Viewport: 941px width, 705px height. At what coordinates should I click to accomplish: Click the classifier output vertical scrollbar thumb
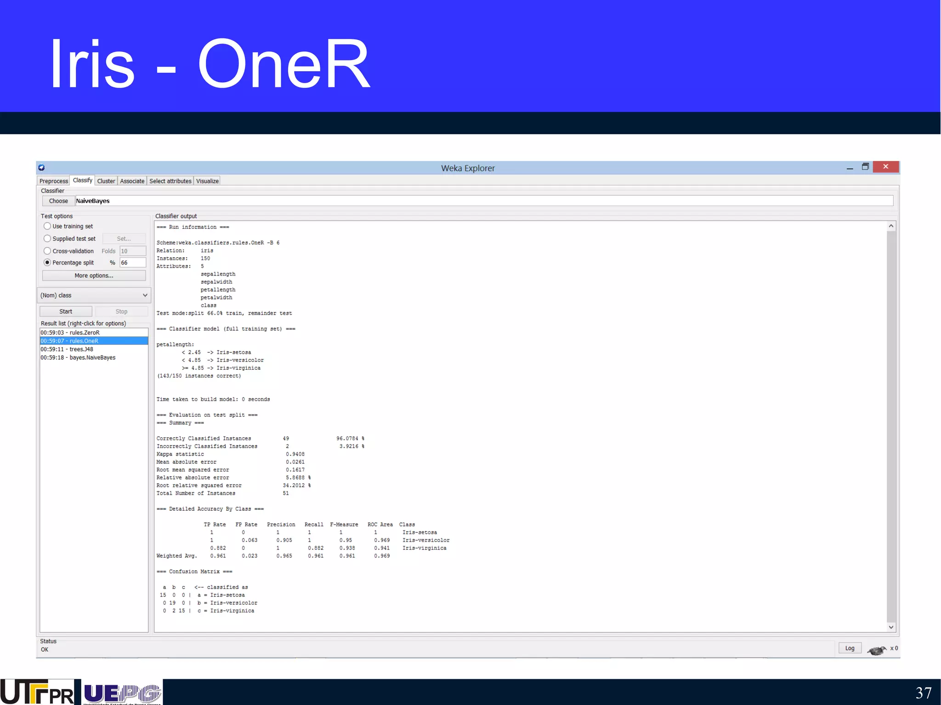point(891,426)
